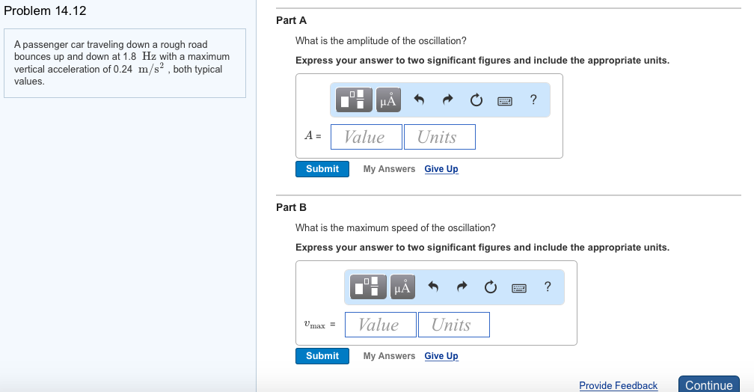Click the undo arrow in Part B toolbar
The height and width of the screenshot is (392, 754).
click(435, 287)
